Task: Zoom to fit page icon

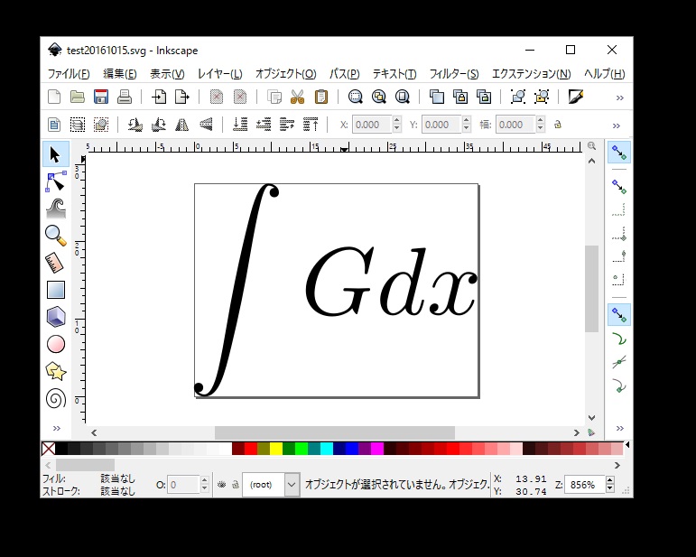Action: [402, 97]
